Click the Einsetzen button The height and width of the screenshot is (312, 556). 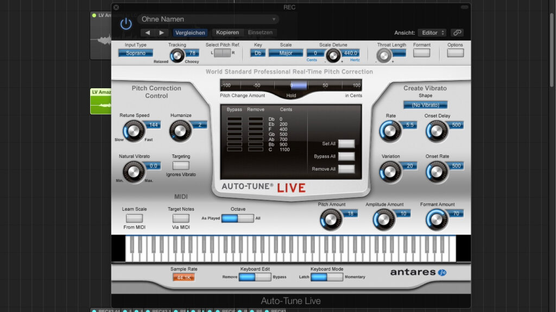pyautogui.click(x=260, y=32)
